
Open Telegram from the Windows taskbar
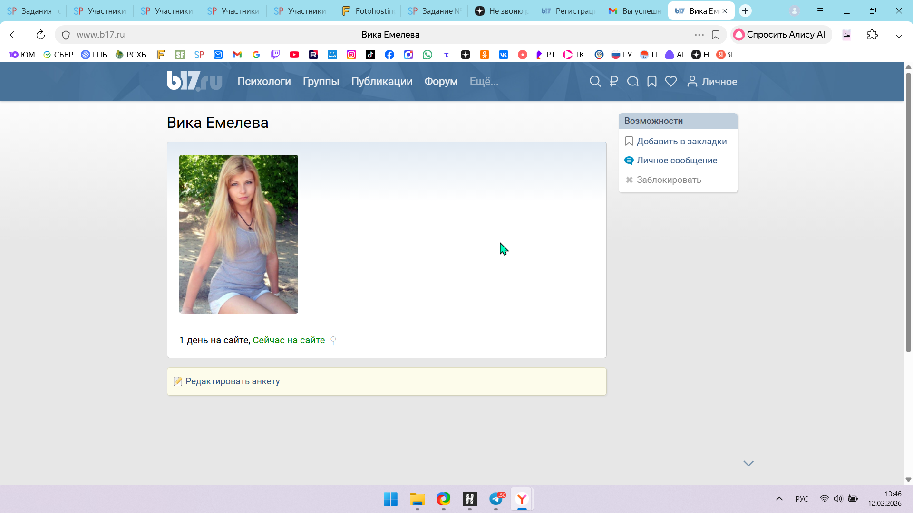[496, 499]
